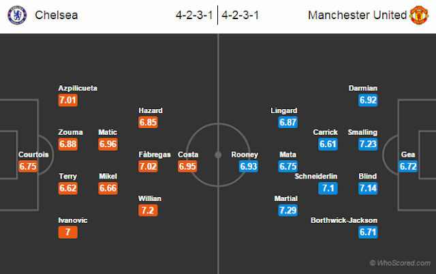The image size is (436, 274).
Task: Click Smalling's 7.23 rating badge
Action: (x=368, y=144)
